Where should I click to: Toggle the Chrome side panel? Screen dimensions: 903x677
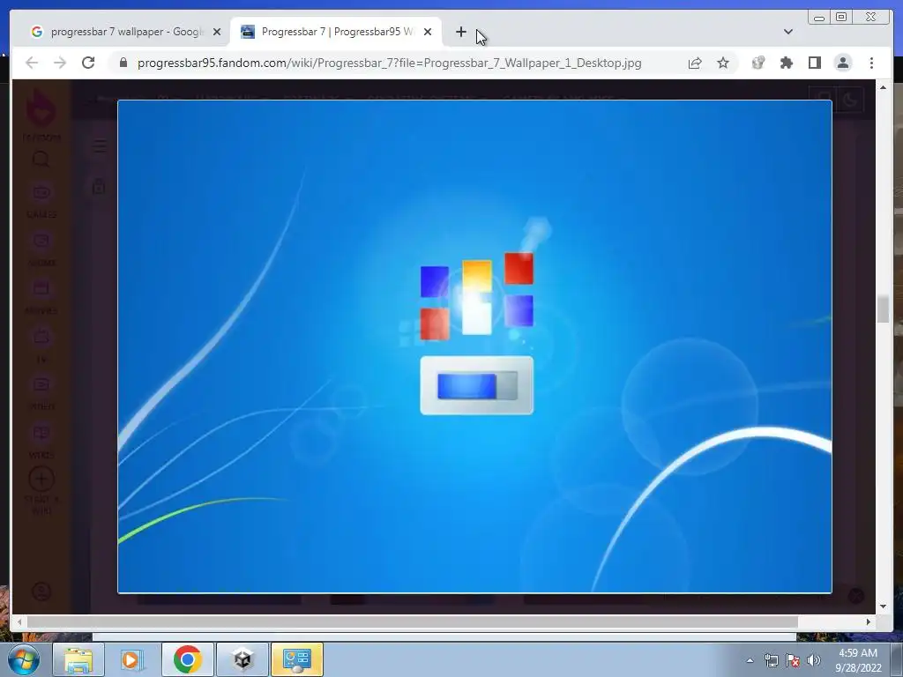pyautogui.click(x=814, y=63)
